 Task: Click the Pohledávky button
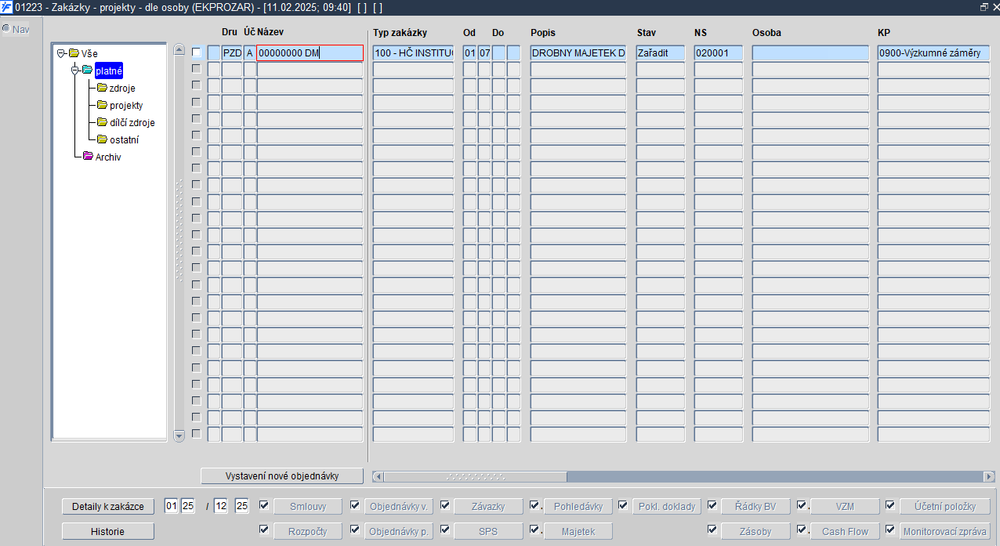(x=578, y=507)
